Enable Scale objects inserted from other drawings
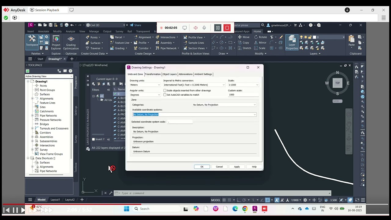This screenshot has width=391, height=220. coord(165,90)
